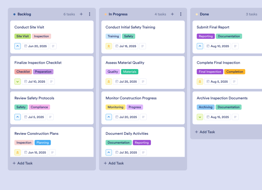Click Add Task under Done column
The width and height of the screenshot is (262, 190).
click(x=205, y=132)
